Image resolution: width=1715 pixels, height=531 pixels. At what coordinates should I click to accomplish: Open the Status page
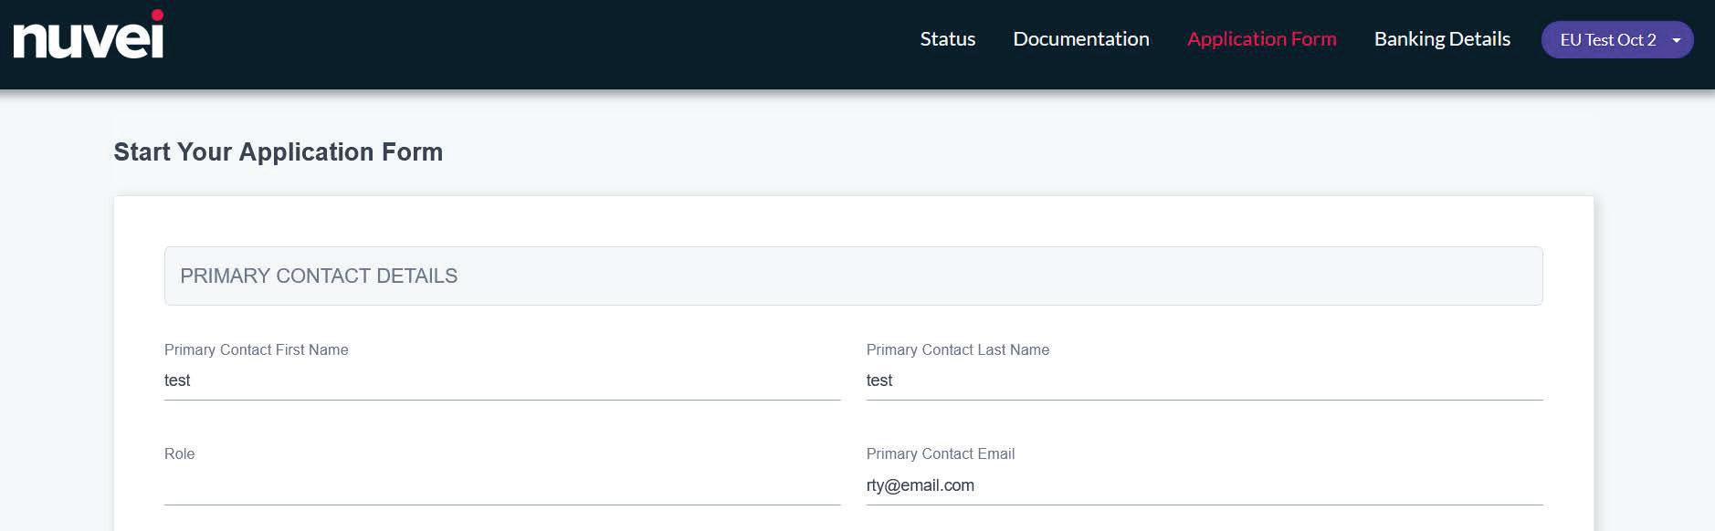pos(947,39)
